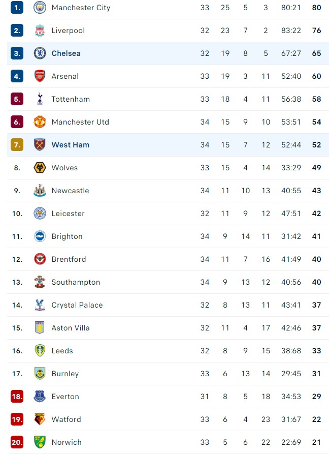329x454 pixels.
Task: Click the Chelsea club crest
Action: 40,53
